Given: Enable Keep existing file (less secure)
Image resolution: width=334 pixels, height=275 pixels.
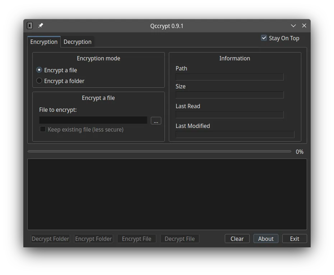Looking at the screenshot, I should click(x=43, y=129).
